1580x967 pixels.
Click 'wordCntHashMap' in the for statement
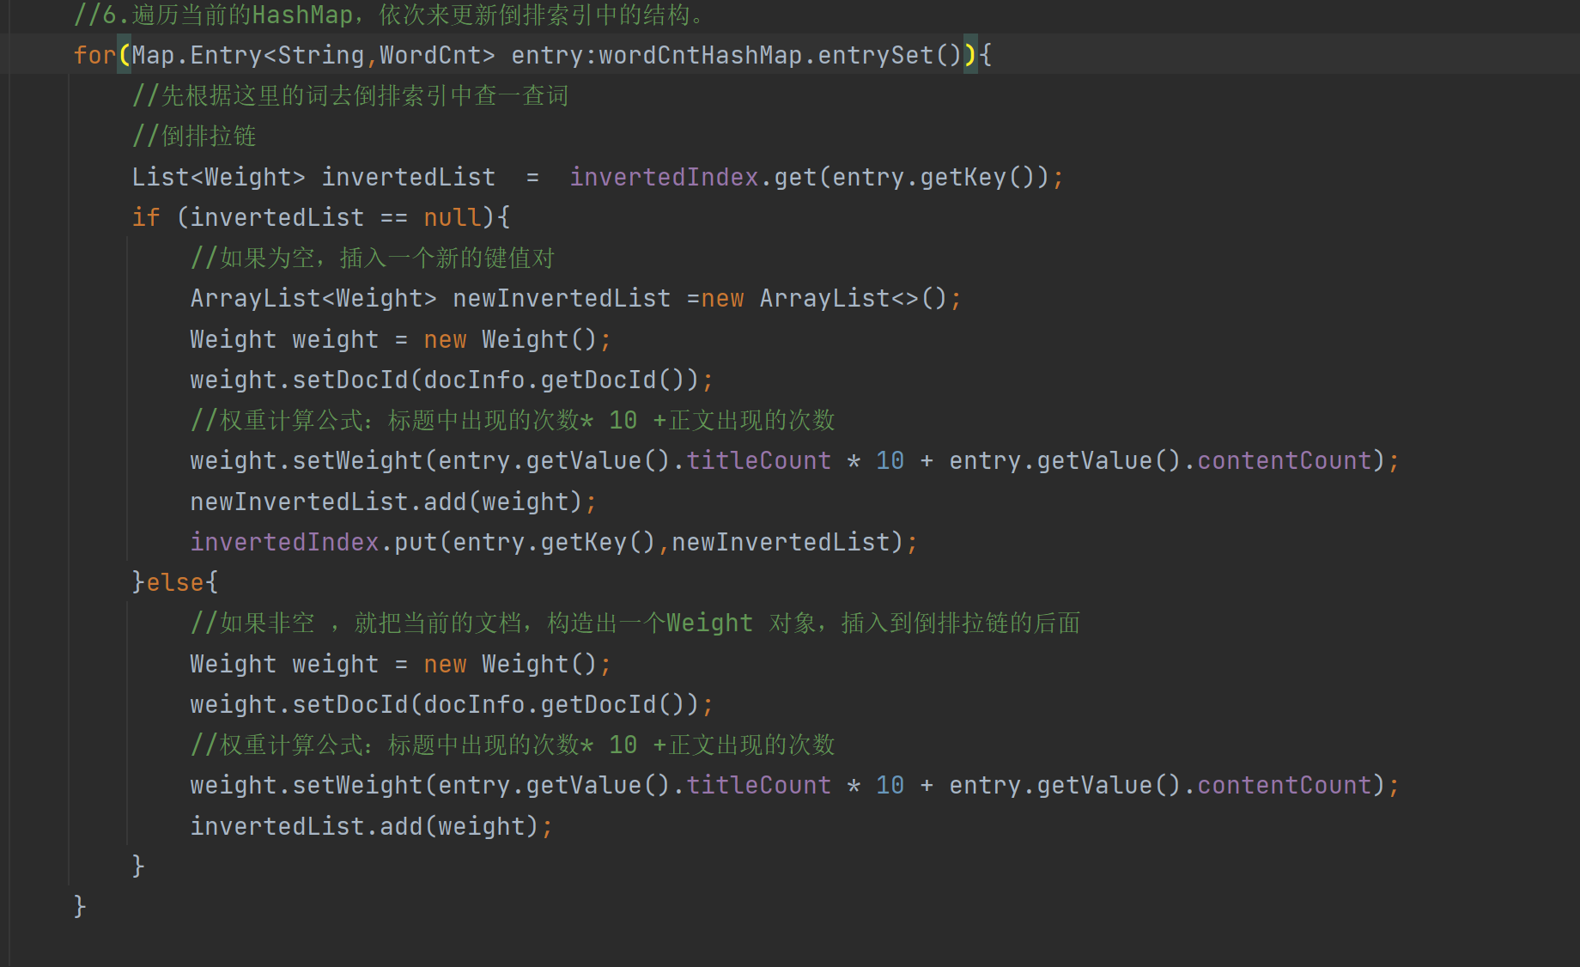click(x=700, y=55)
